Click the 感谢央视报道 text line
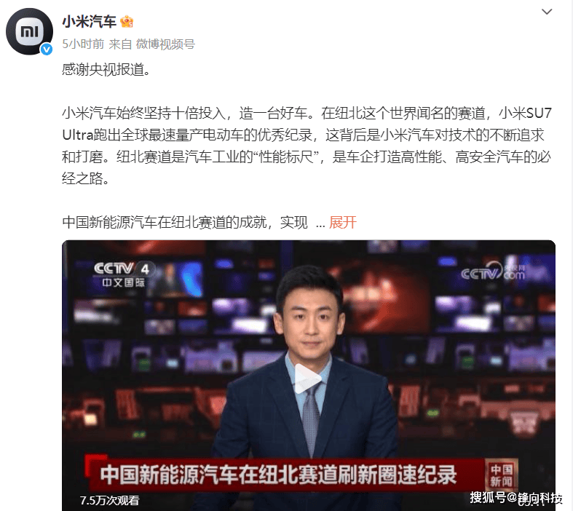 106,69
